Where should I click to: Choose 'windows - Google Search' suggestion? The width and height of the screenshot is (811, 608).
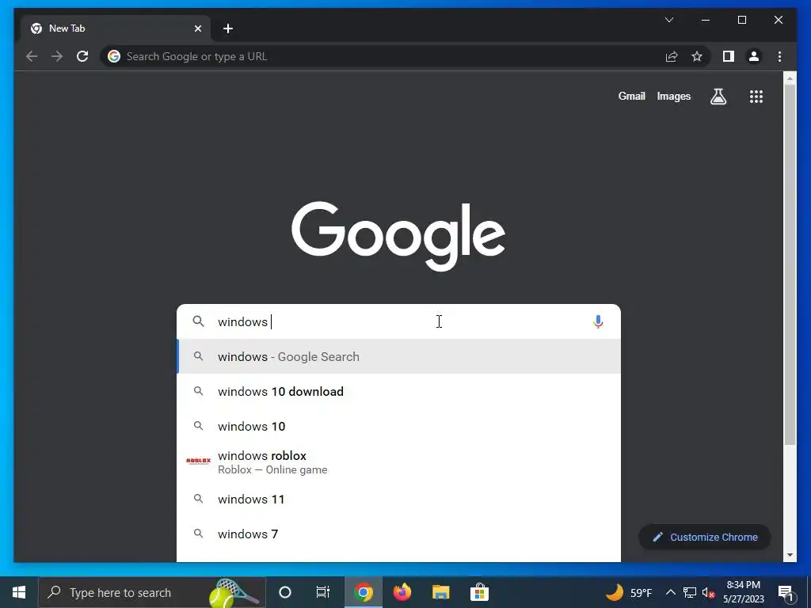pos(398,357)
